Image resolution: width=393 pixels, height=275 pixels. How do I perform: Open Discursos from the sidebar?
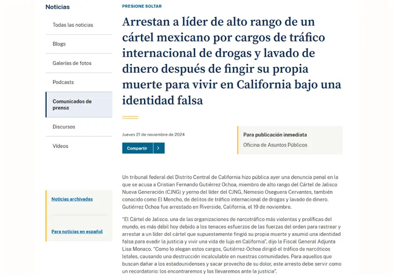point(64,127)
